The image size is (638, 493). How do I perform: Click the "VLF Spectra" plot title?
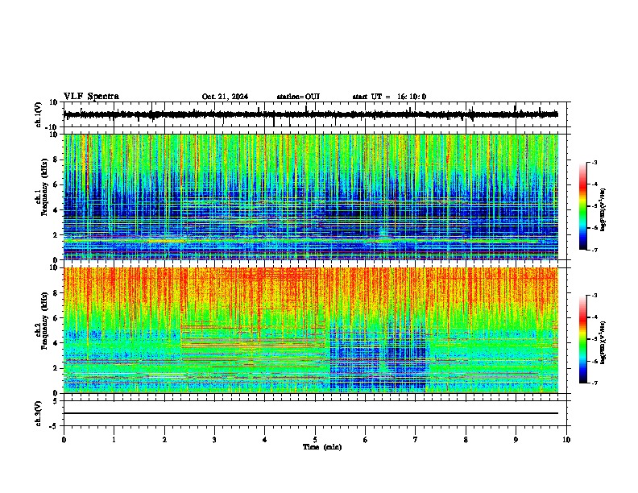[x=91, y=97]
